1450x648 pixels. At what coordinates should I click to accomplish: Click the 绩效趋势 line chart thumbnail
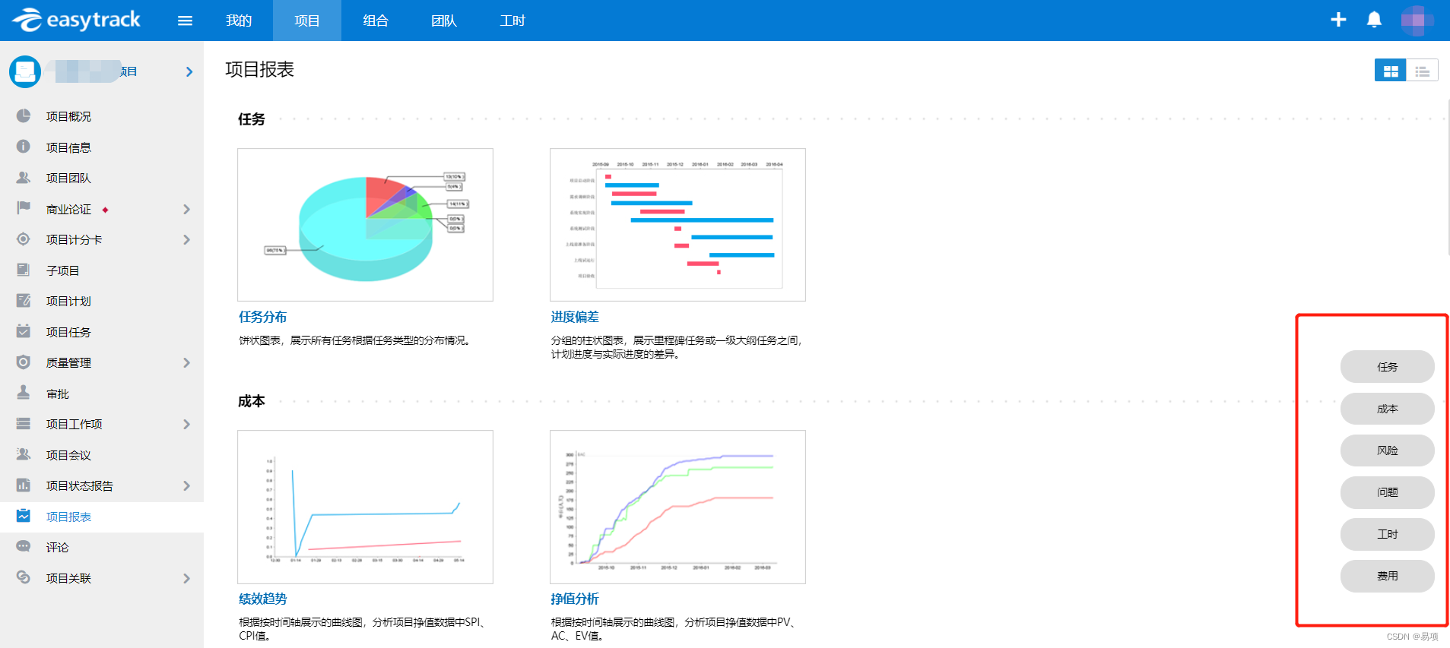pyautogui.click(x=365, y=507)
